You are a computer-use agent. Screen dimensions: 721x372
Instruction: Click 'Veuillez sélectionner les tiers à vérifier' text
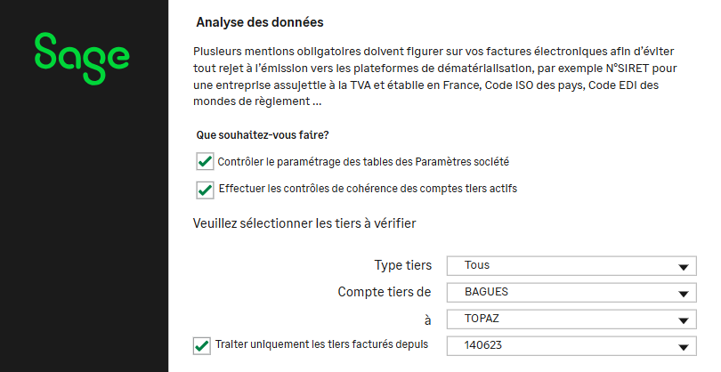(x=303, y=223)
